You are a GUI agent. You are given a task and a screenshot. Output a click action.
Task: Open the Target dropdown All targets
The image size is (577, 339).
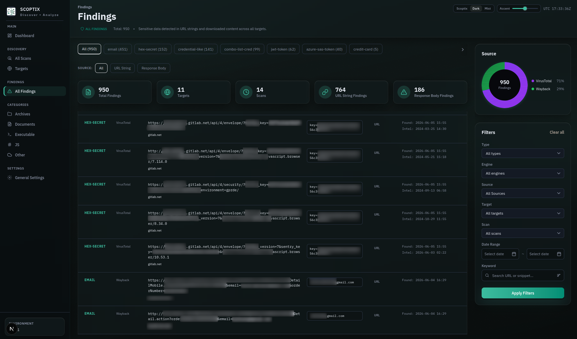(523, 213)
